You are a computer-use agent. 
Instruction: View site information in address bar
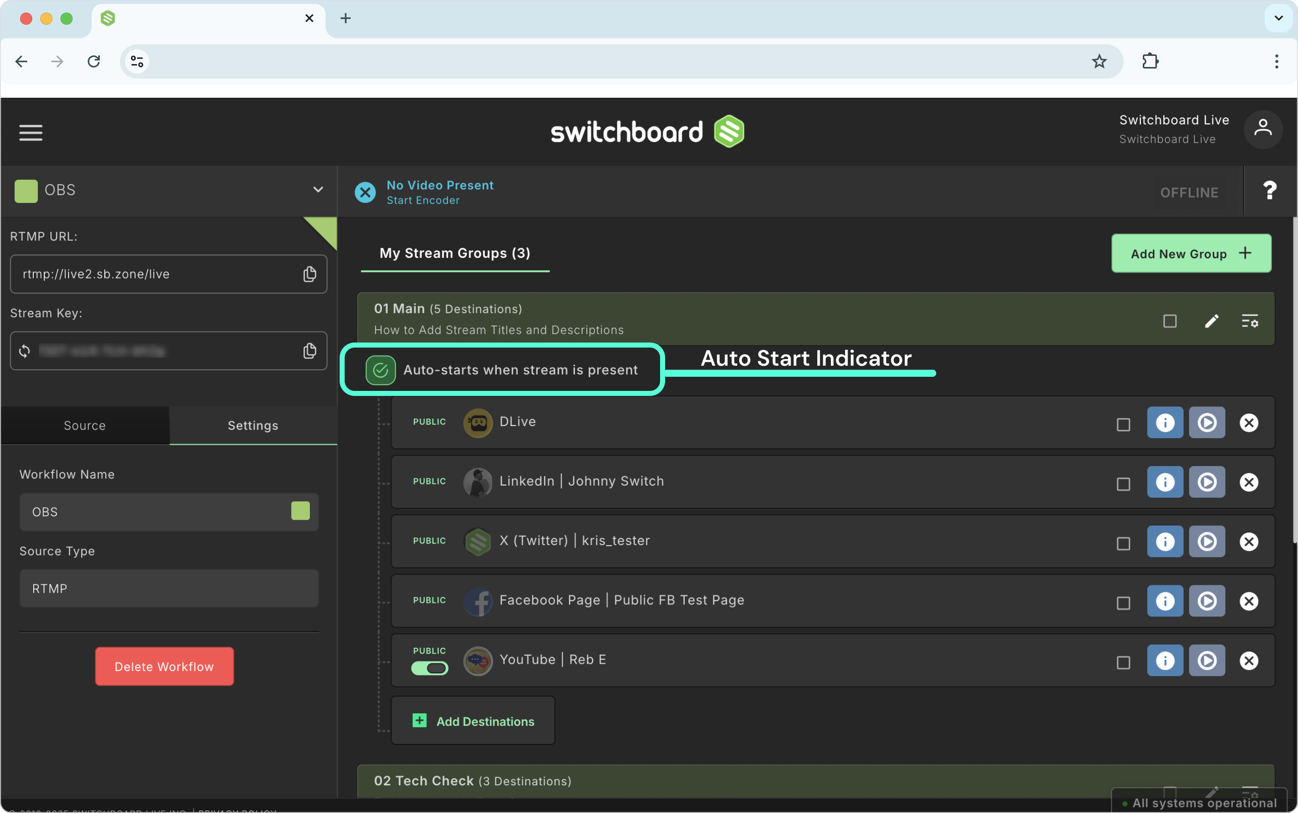point(137,61)
